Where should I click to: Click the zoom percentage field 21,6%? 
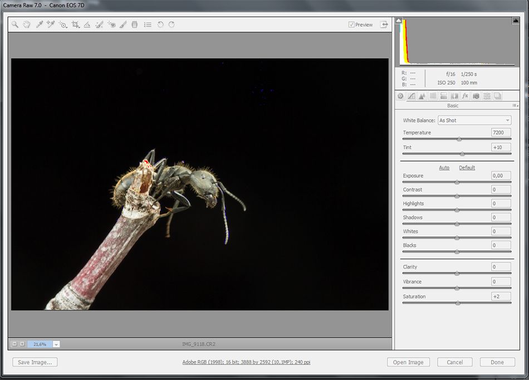pos(40,344)
